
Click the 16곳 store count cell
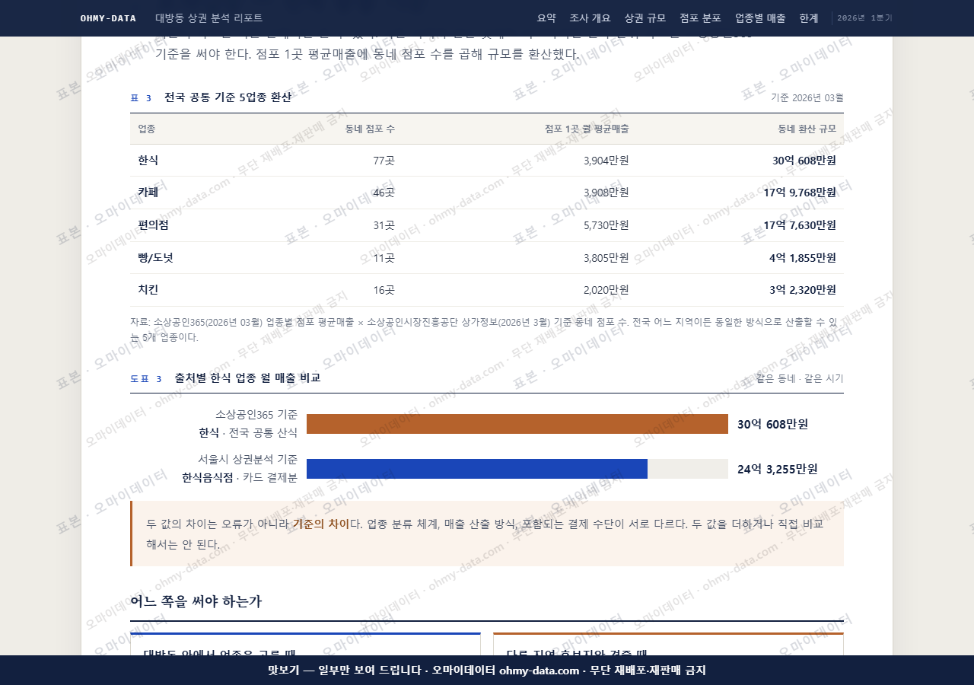pos(384,290)
